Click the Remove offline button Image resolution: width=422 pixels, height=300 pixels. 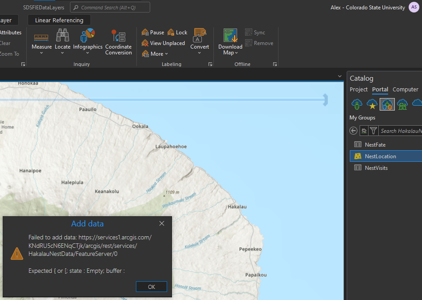pos(259,43)
